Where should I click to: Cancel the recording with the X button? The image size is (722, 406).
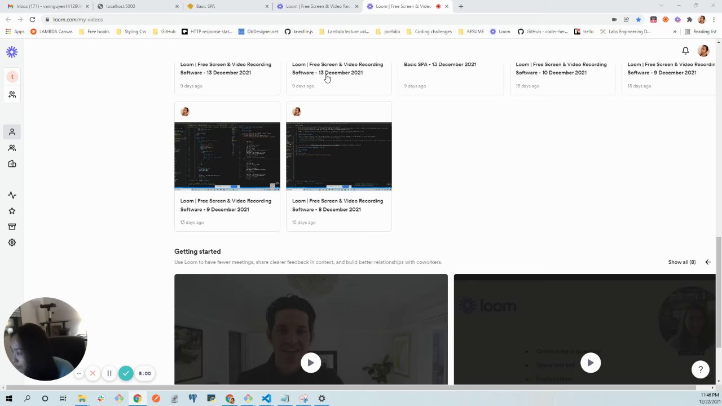coord(93,373)
